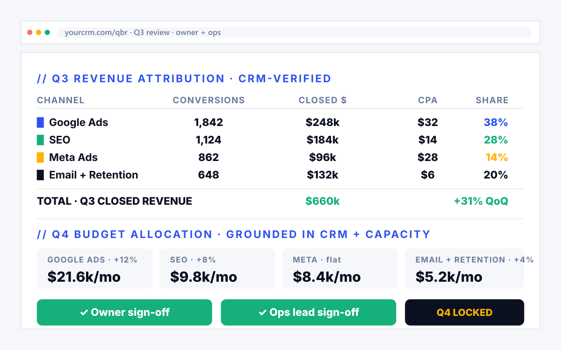Click the yourcrm.com/qbr address bar
This screenshot has width=561, height=350.
tap(295, 32)
